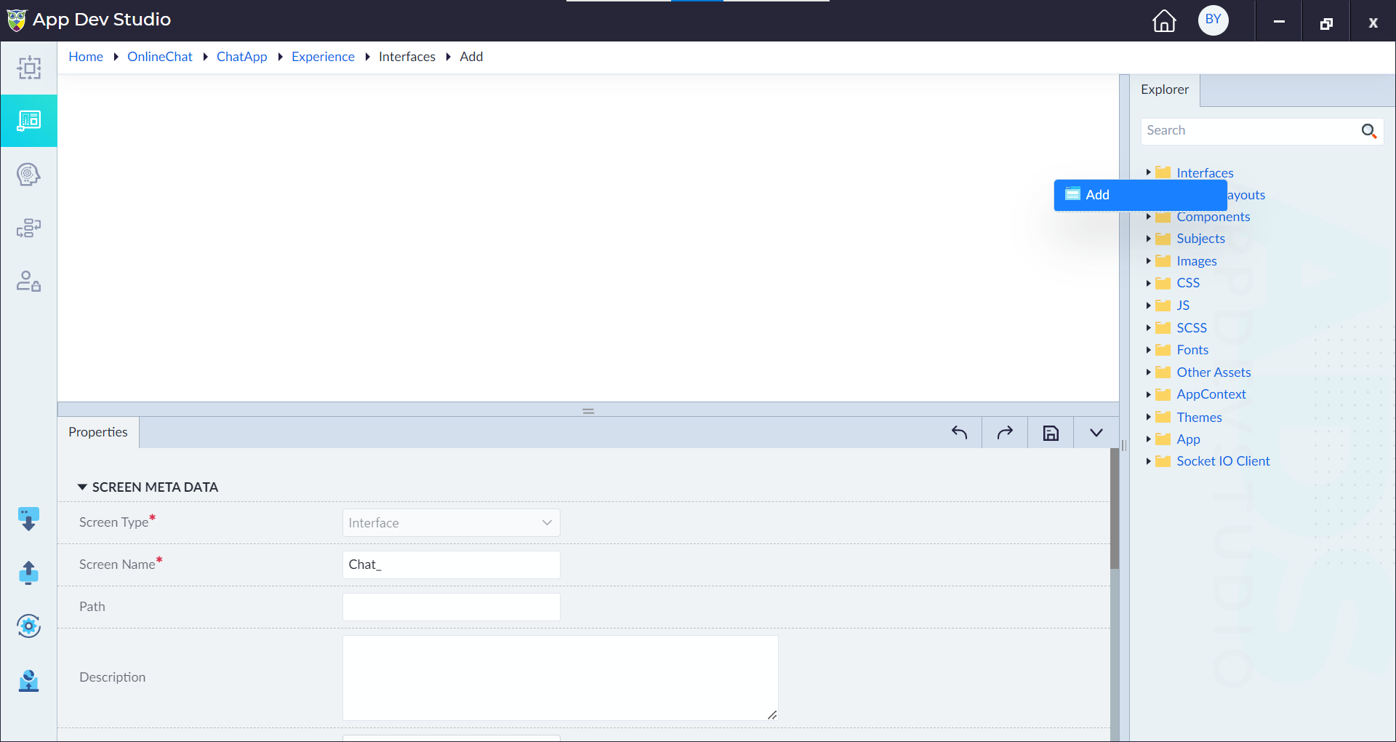Click the Description text area
Screen dimensions: 1396x742
click(x=561, y=678)
